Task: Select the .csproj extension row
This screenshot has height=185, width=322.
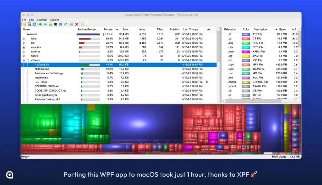Action: 260,82
